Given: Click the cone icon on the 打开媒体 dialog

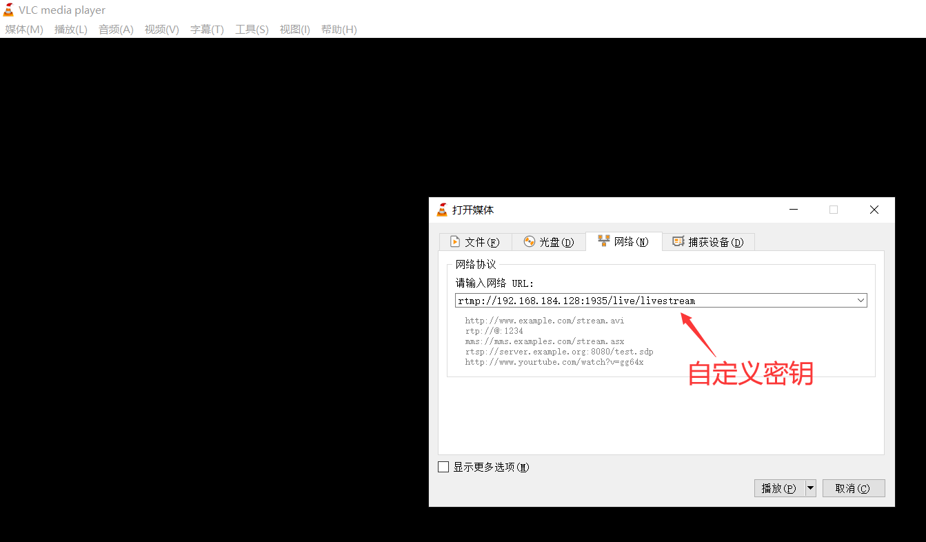Looking at the screenshot, I should coord(441,210).
